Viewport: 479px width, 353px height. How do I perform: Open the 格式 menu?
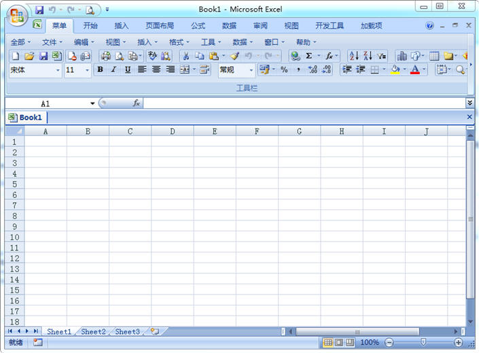(x=179, y=42)
